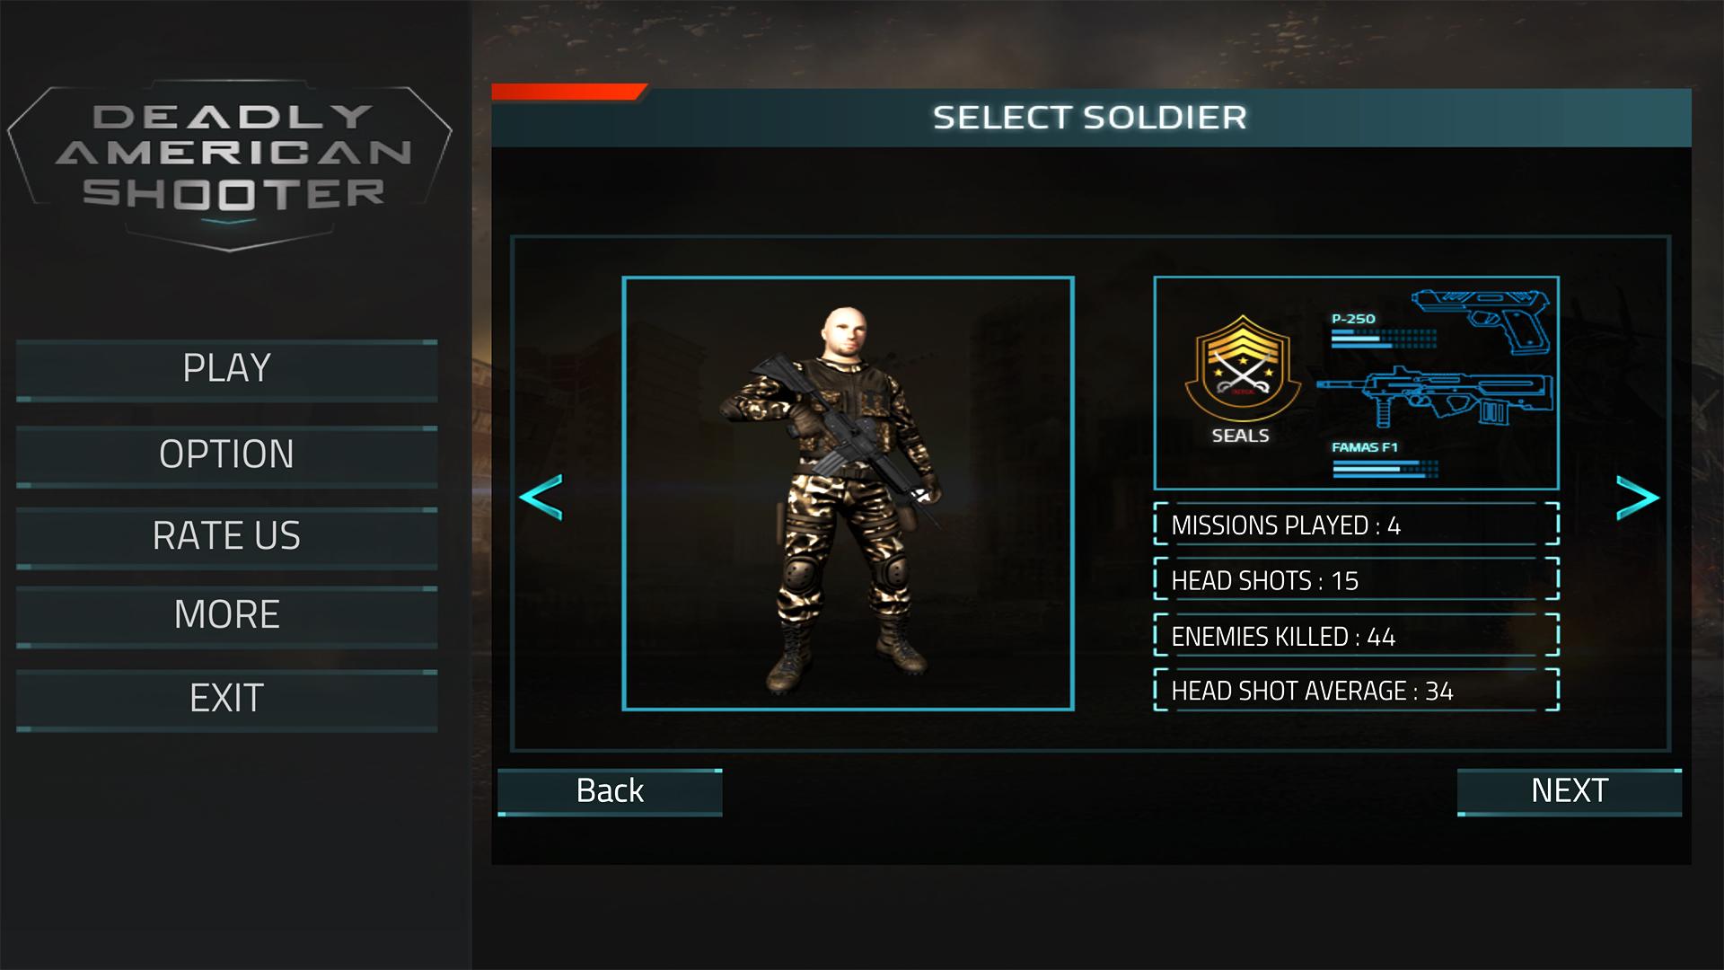The width and height of the screenshot is (1724, 970).
Task: Click the P-250 stat bars
Action: pyautogui.click(x=1384, y=338)
